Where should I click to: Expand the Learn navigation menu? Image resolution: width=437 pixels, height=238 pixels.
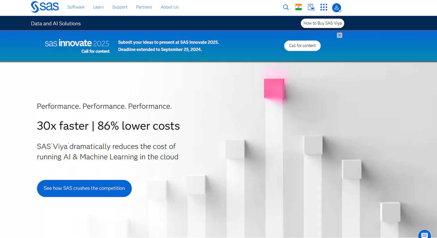coord(98,7)
